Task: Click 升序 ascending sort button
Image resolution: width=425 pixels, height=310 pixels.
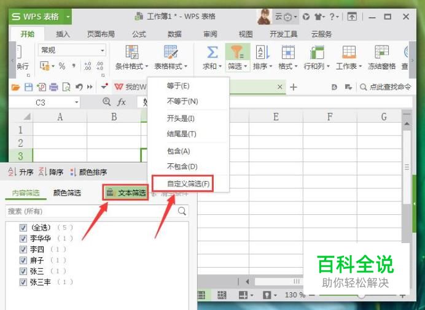Action: point(21,172)
